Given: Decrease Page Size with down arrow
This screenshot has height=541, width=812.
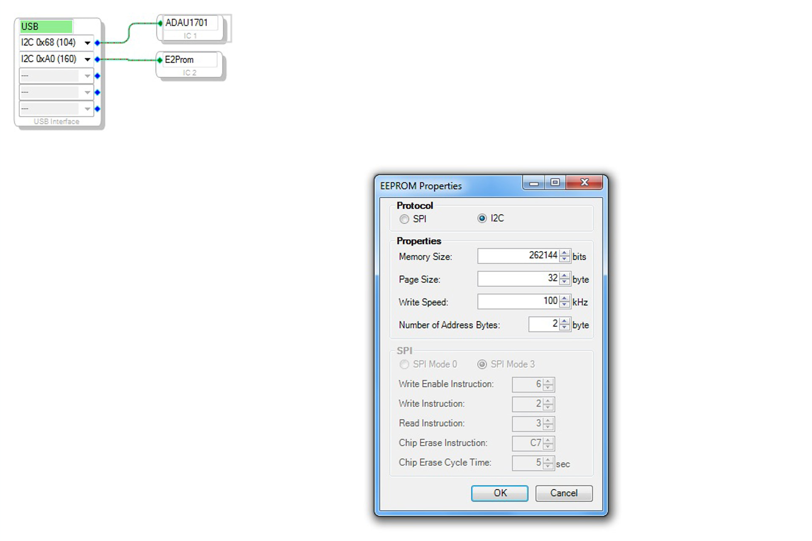Looking at the screenshot, I should coord(564,281).
